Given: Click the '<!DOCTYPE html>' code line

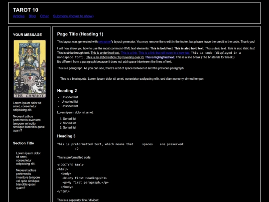Looking at the screenshot, I should (70, 165).
